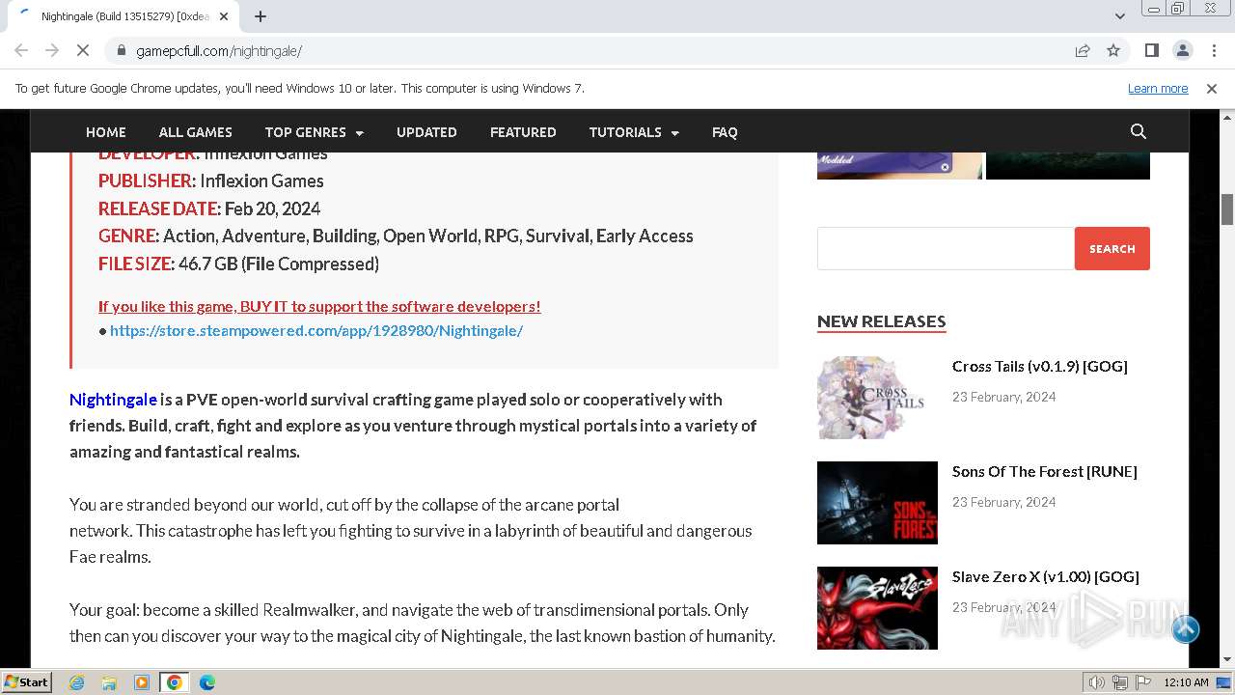
Task: Open Sons Of The Forest [RUNE] title
Action: pyautogui.click(x=1045, y=471)
